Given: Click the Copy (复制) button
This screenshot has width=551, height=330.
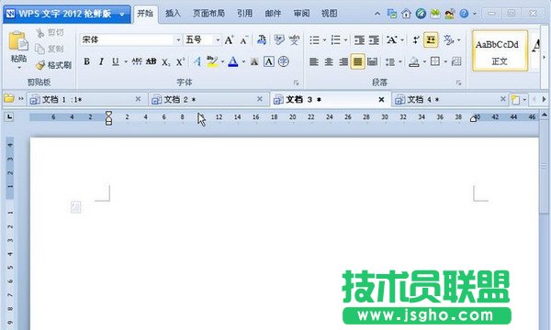Looking at the screenshot, I should pyautogui.click(x=50, y=49).
